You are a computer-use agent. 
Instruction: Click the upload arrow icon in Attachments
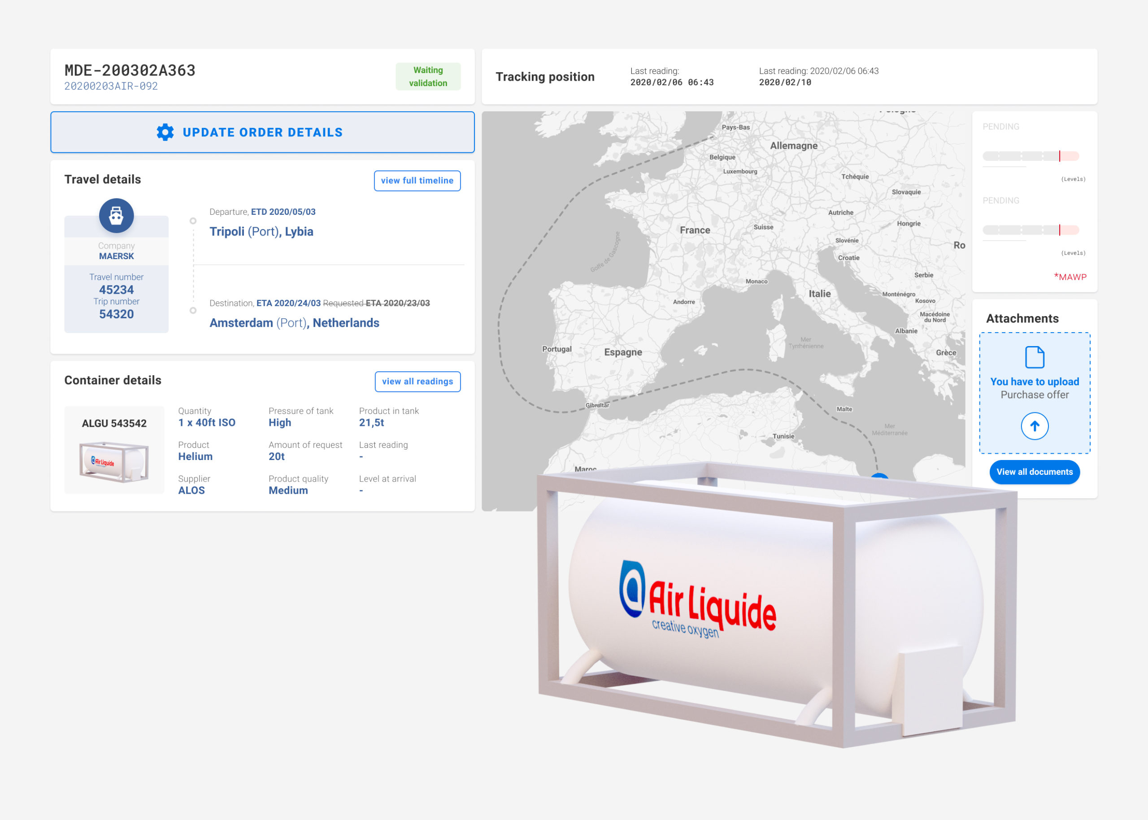1035,426
